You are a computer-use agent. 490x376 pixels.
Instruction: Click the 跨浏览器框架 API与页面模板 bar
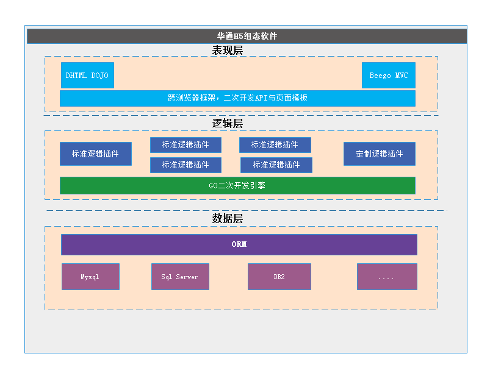point(237,98)
